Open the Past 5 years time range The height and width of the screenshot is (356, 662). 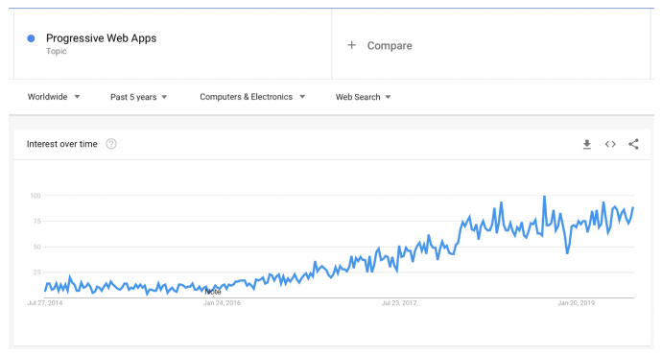[x=139, y=97]
